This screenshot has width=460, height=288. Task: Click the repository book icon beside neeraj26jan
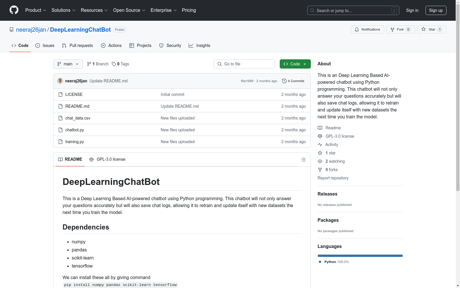(x=11, y=30)
